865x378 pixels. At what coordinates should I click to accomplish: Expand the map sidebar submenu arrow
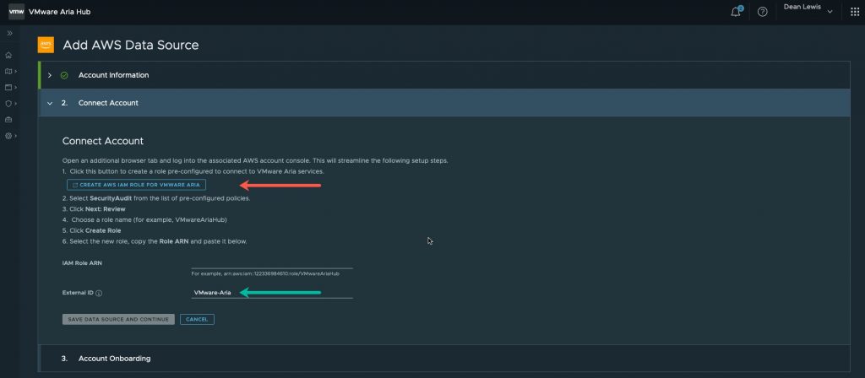15,71
